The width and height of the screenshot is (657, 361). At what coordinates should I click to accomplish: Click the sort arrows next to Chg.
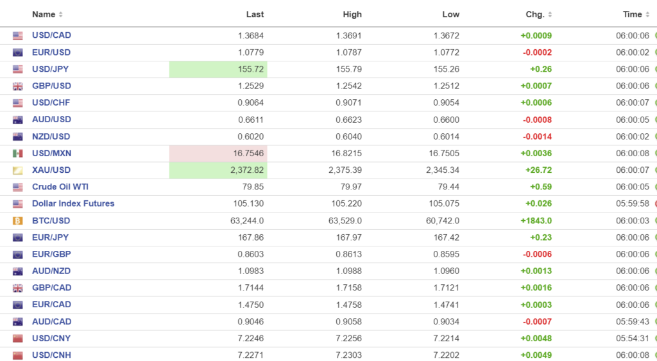pyautogui.click(x=550, y=15)
